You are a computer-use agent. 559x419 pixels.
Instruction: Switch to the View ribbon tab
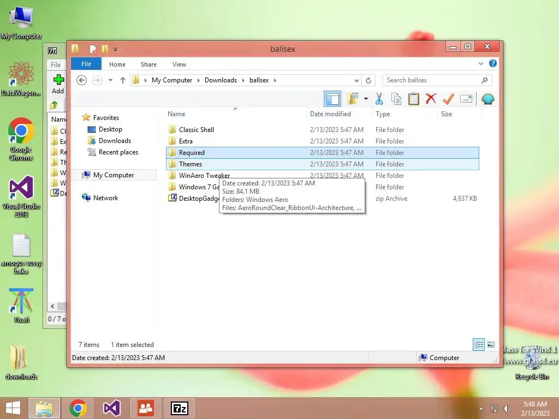tap(179, 64)
